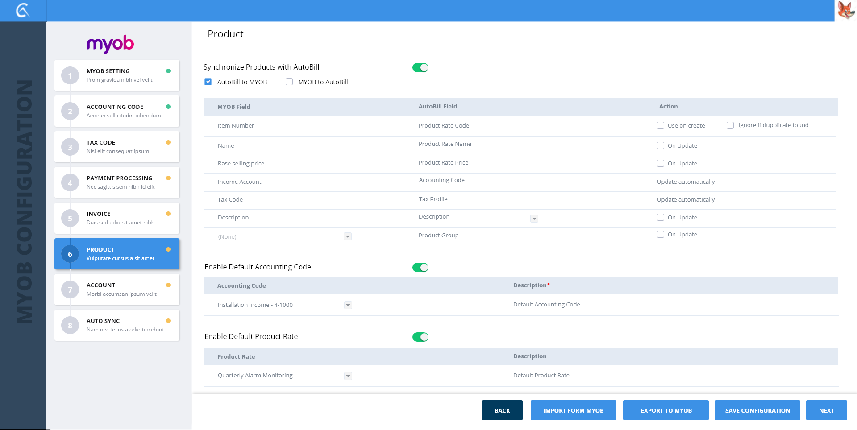Go to the Accounting Code step

117,111
